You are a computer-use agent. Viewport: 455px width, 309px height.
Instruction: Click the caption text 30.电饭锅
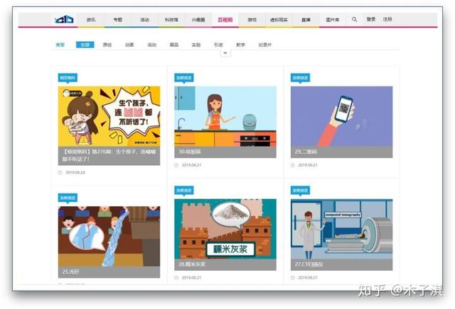[x=190, y=152]
